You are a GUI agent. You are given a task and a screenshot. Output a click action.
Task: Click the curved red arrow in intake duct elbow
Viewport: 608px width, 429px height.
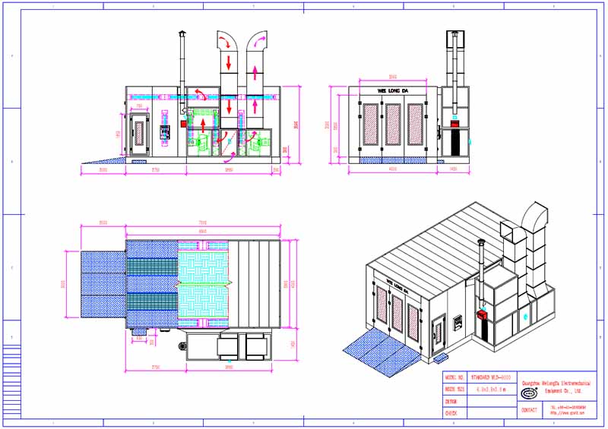[x=225, y=41]
